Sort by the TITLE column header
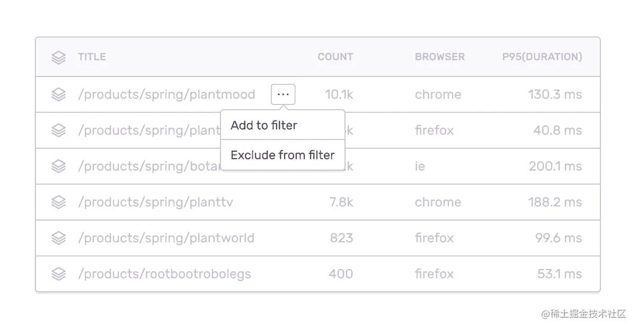The width and height of the screenshot is (636, 329). (92, 57)
